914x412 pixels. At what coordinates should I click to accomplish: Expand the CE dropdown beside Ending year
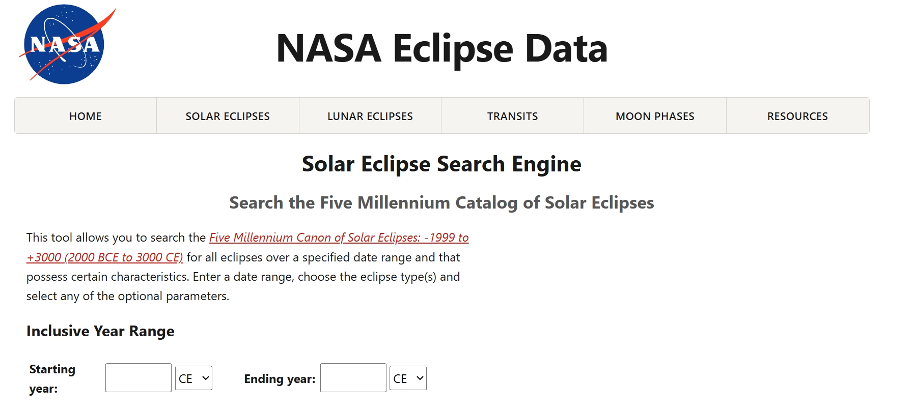(x=408, y=378)
